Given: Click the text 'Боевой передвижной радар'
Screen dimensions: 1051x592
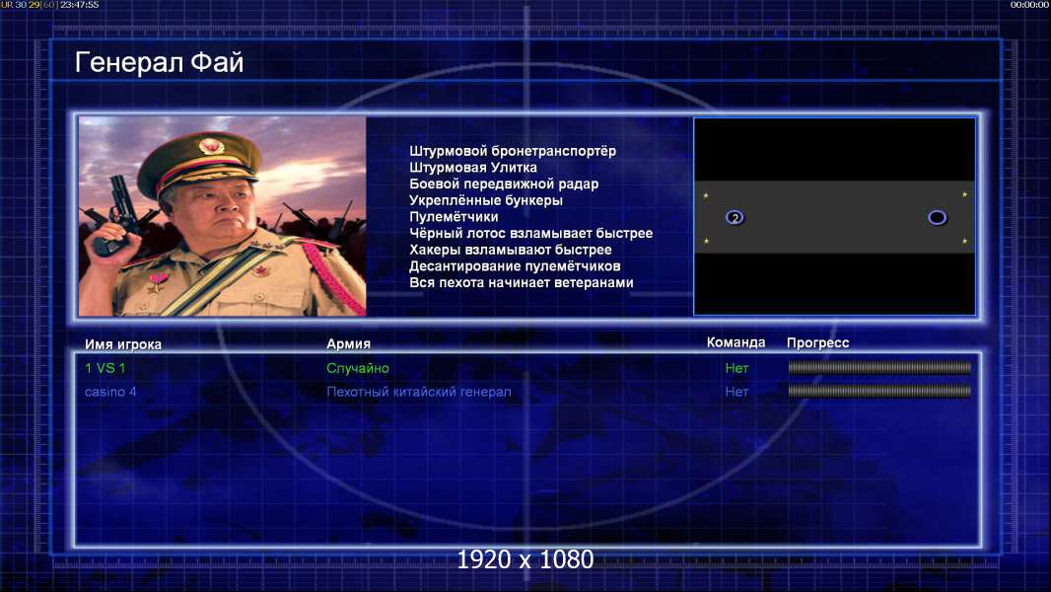Looking at the screenshot, I should 504,184.
